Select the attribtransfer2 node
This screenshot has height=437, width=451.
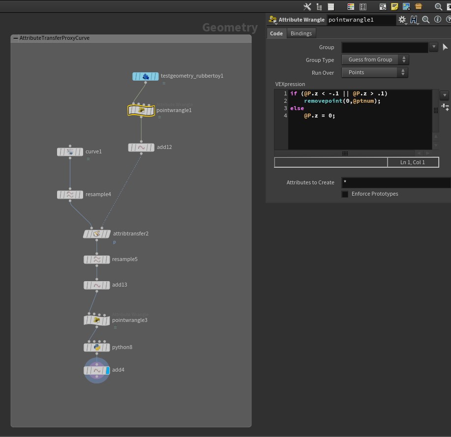pyautogui.click(x=97, y=234)
